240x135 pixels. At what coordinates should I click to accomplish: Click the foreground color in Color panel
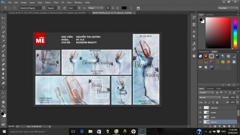[201, 19]
